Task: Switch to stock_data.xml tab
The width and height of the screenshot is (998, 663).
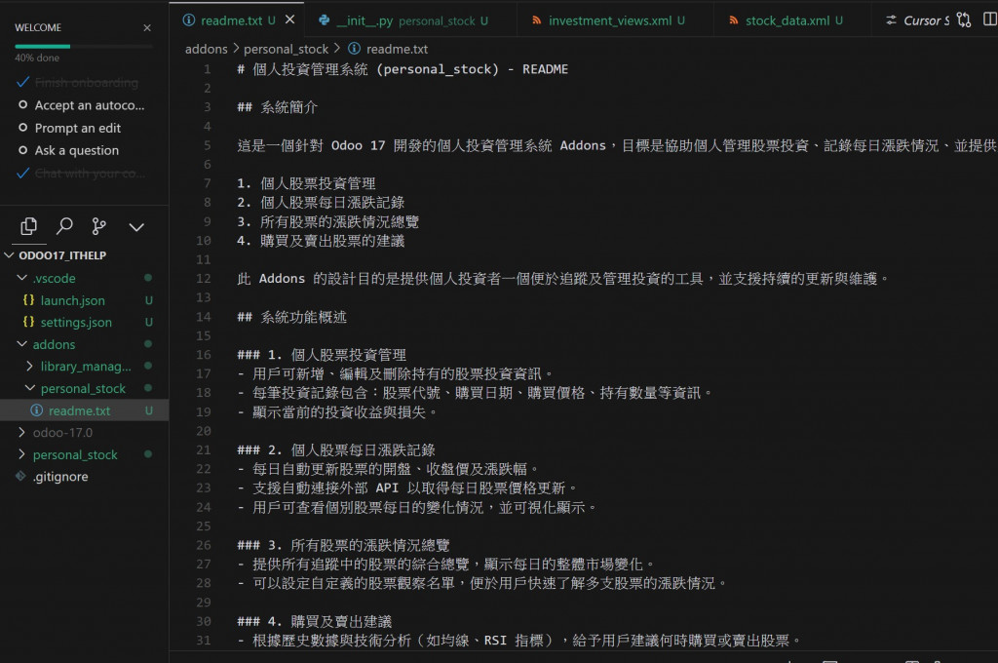Action: (x=793, y=20)
